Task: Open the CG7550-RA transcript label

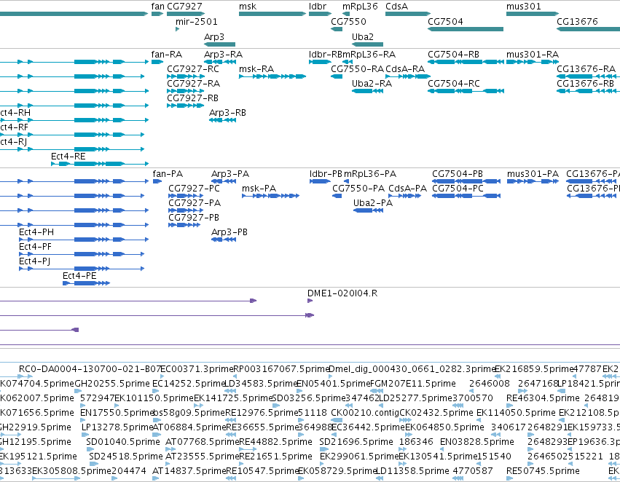Action: point(357,69)
